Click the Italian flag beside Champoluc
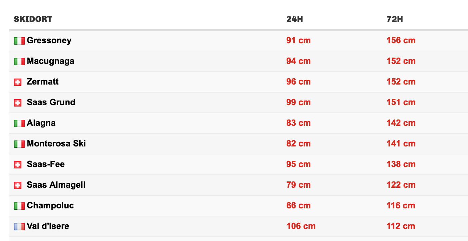468x241 pixels. coord(19,206)
